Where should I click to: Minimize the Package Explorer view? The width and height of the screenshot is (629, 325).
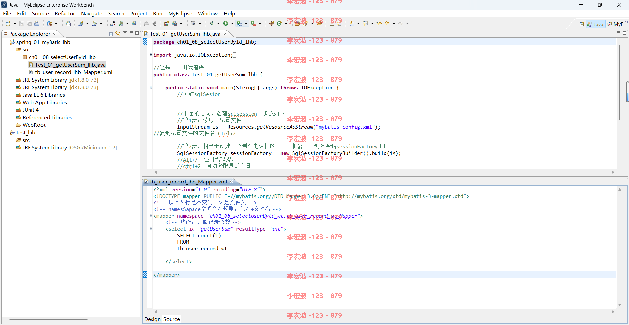coord(131,33)
